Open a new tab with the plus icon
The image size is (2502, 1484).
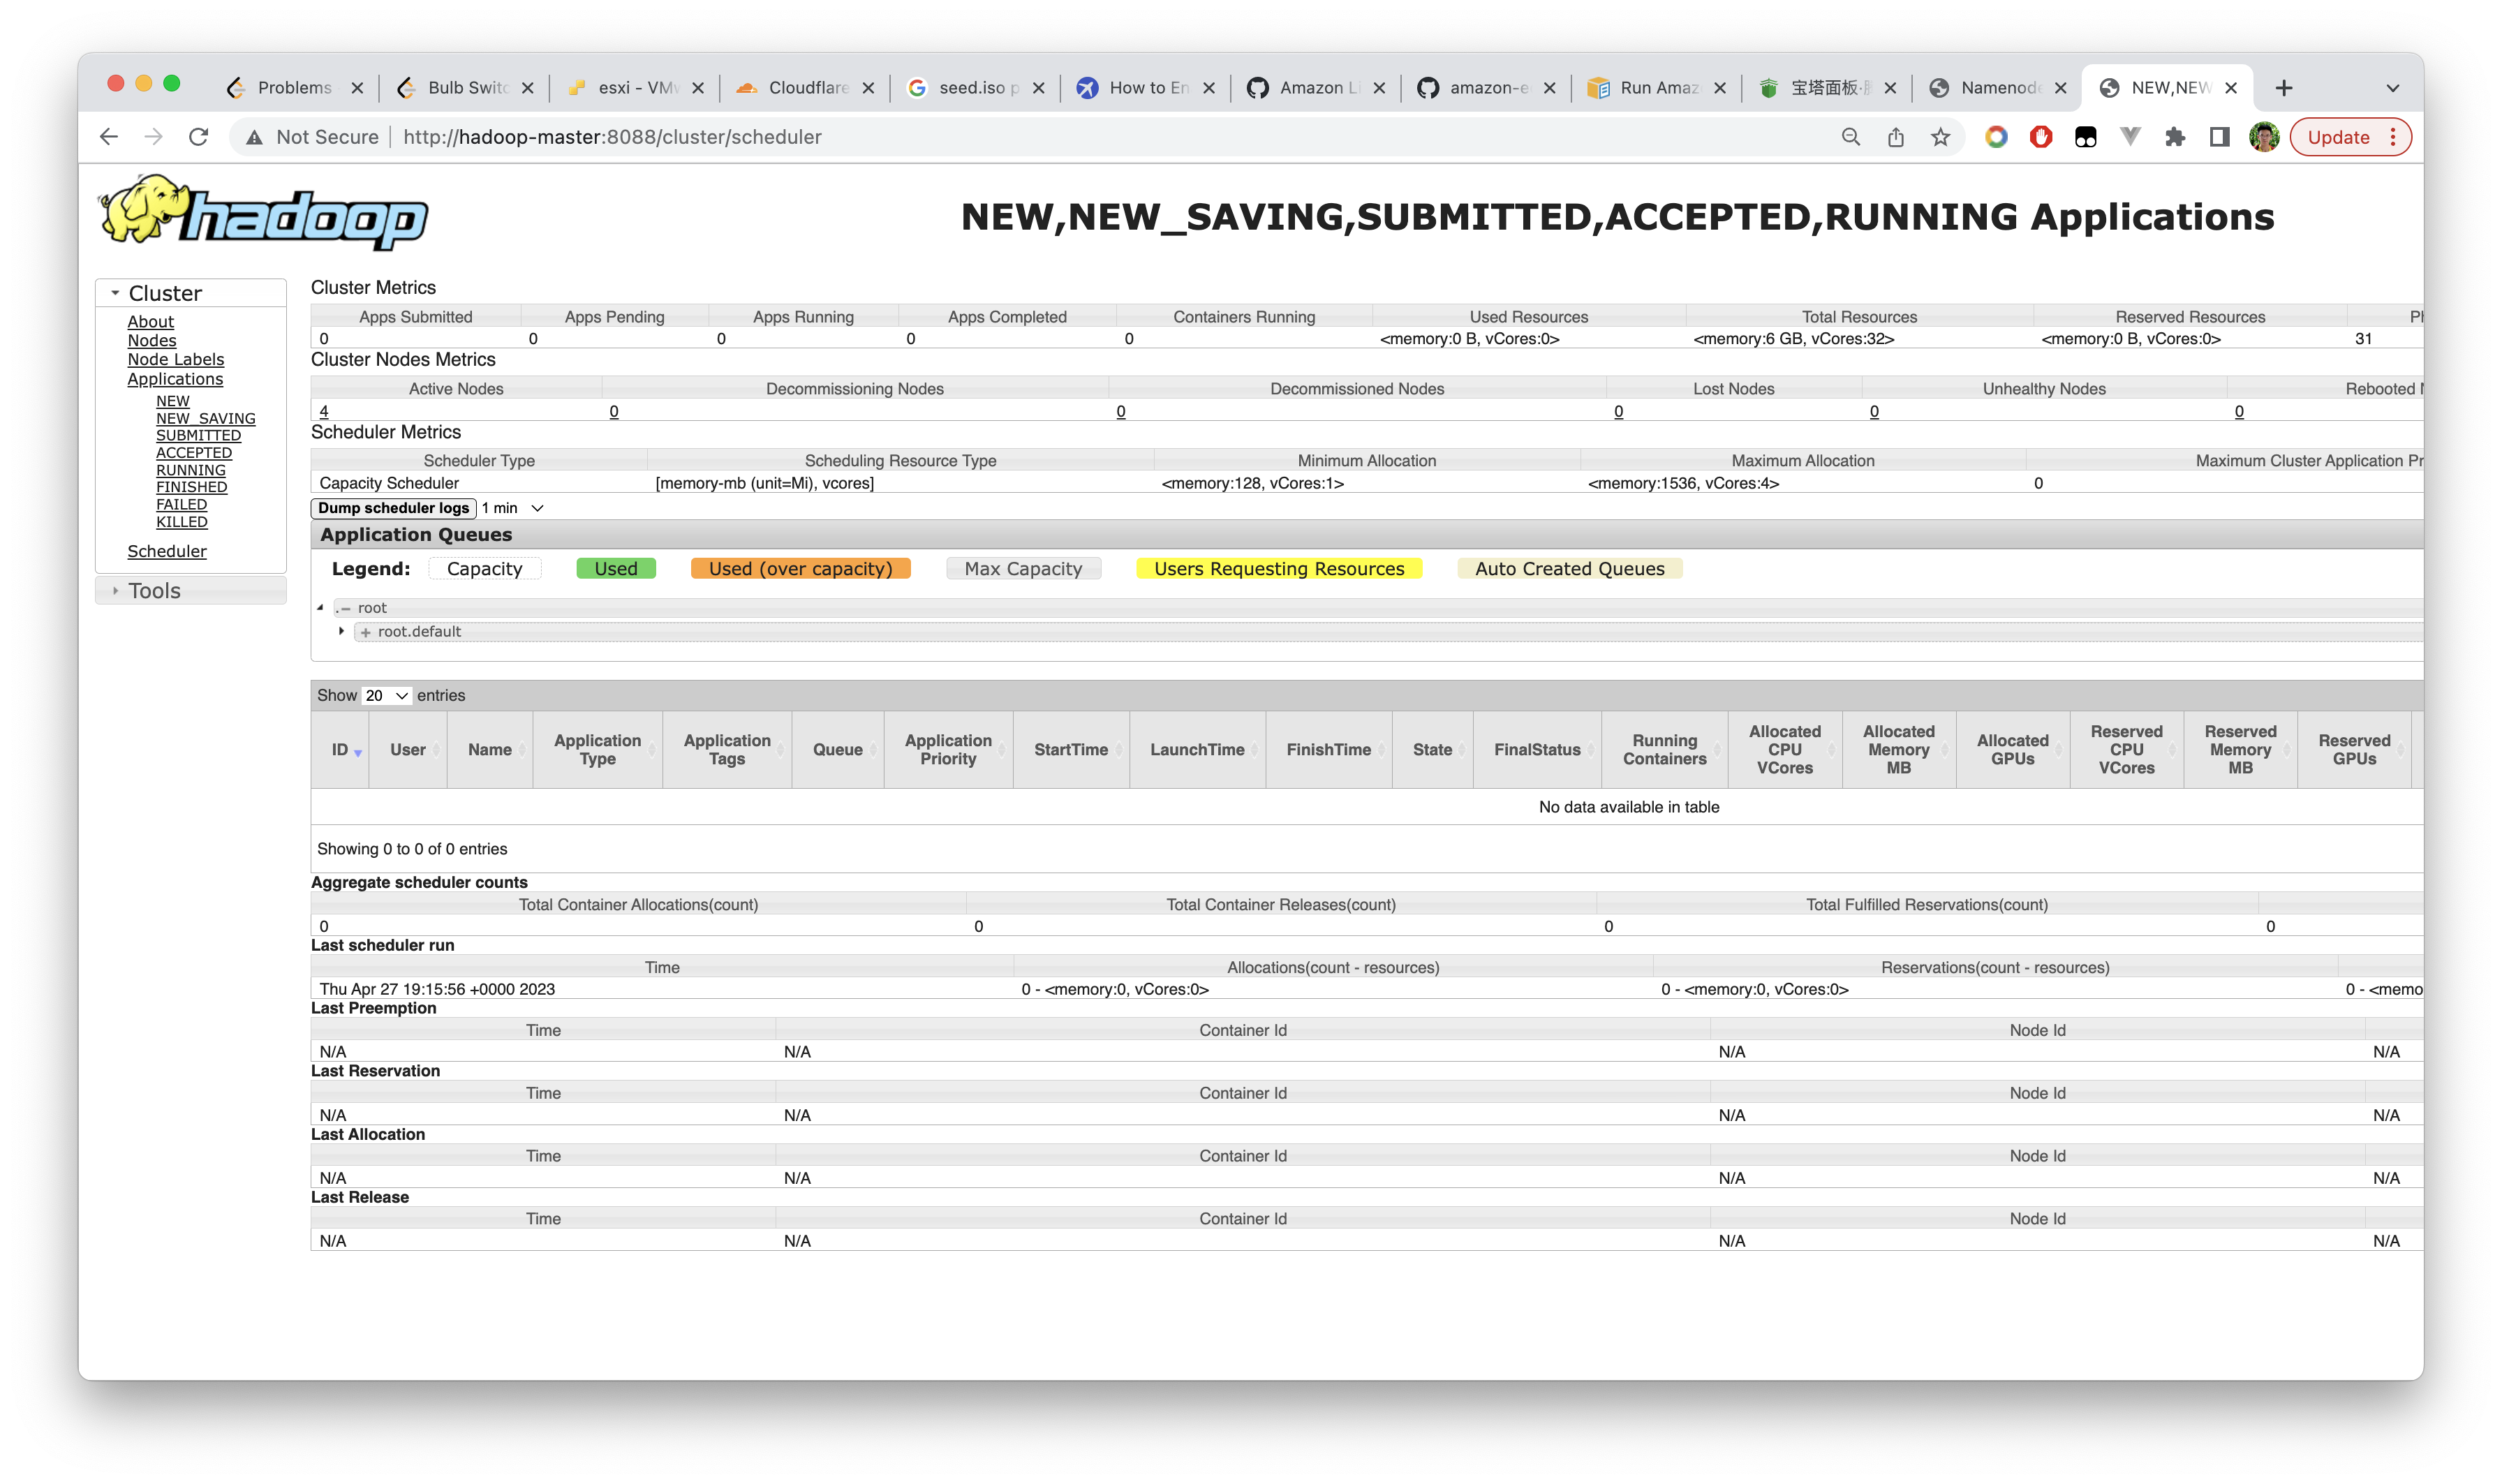(x=2283, y=88)
